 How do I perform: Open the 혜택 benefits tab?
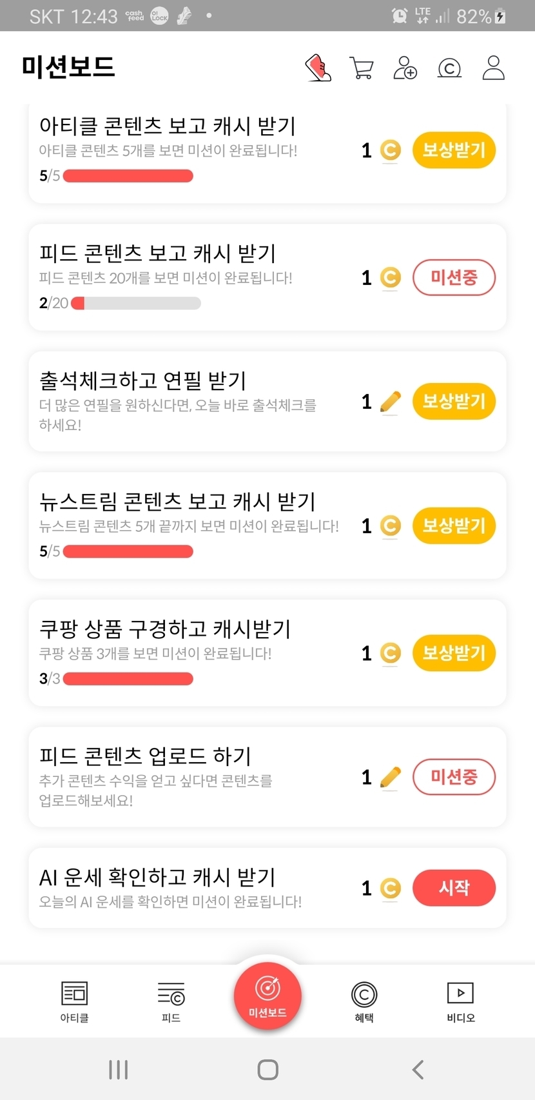364,1001
